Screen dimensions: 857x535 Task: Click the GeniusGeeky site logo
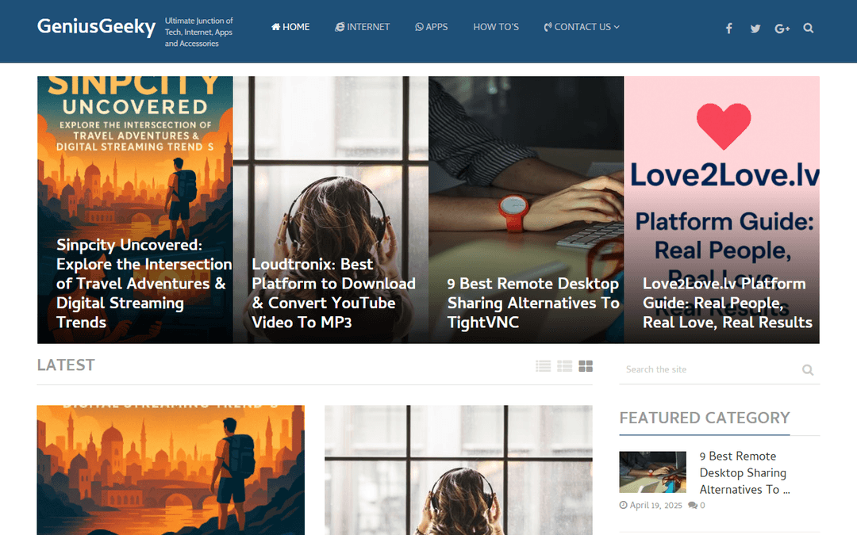pyautogui.click(x=96, y=26)
